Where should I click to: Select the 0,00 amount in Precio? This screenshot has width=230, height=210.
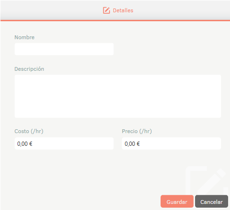[x=130, y=144]
